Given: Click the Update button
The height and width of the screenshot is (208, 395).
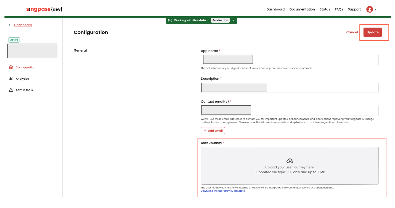Looking at the screenshot, I should tap(372, 32).
